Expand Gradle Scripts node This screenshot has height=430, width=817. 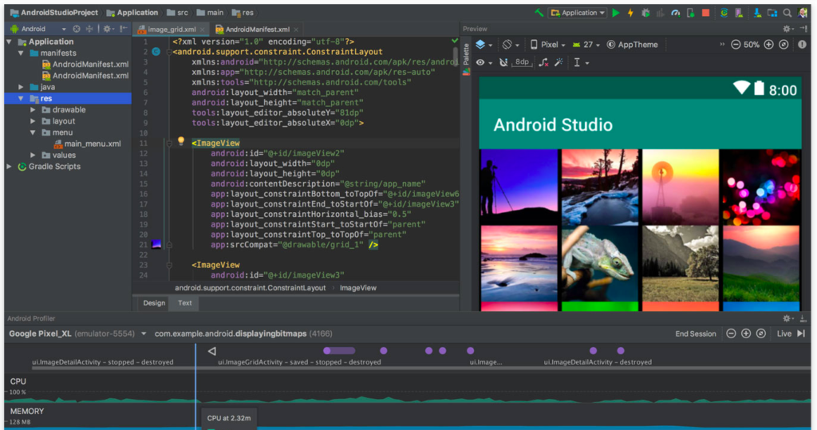click(x=9, y=167)
